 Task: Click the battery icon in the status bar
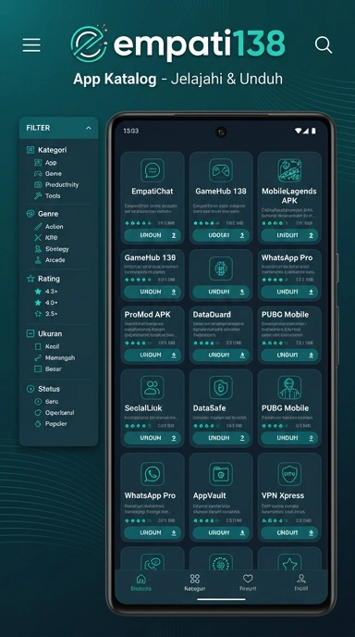313,131
